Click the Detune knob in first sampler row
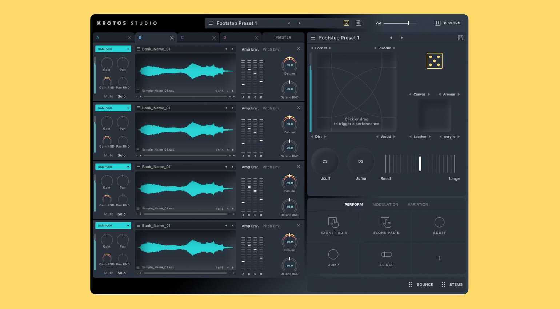This screenshot has width=560, height=309. pyautogui.click(x=289, y=65)
